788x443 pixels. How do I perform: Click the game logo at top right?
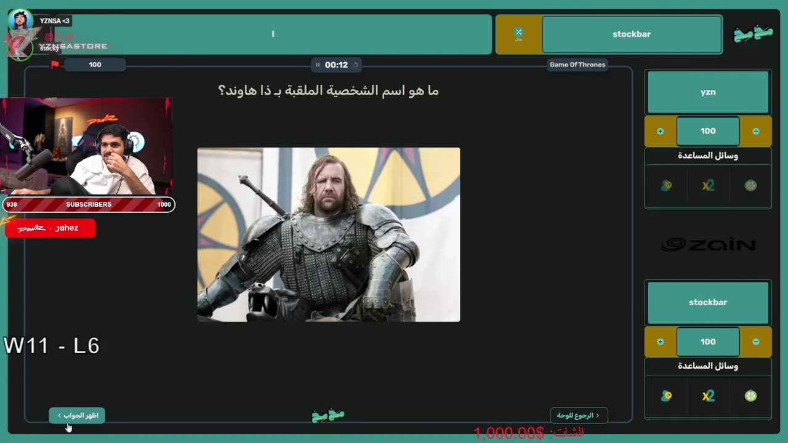pos(753,34)
